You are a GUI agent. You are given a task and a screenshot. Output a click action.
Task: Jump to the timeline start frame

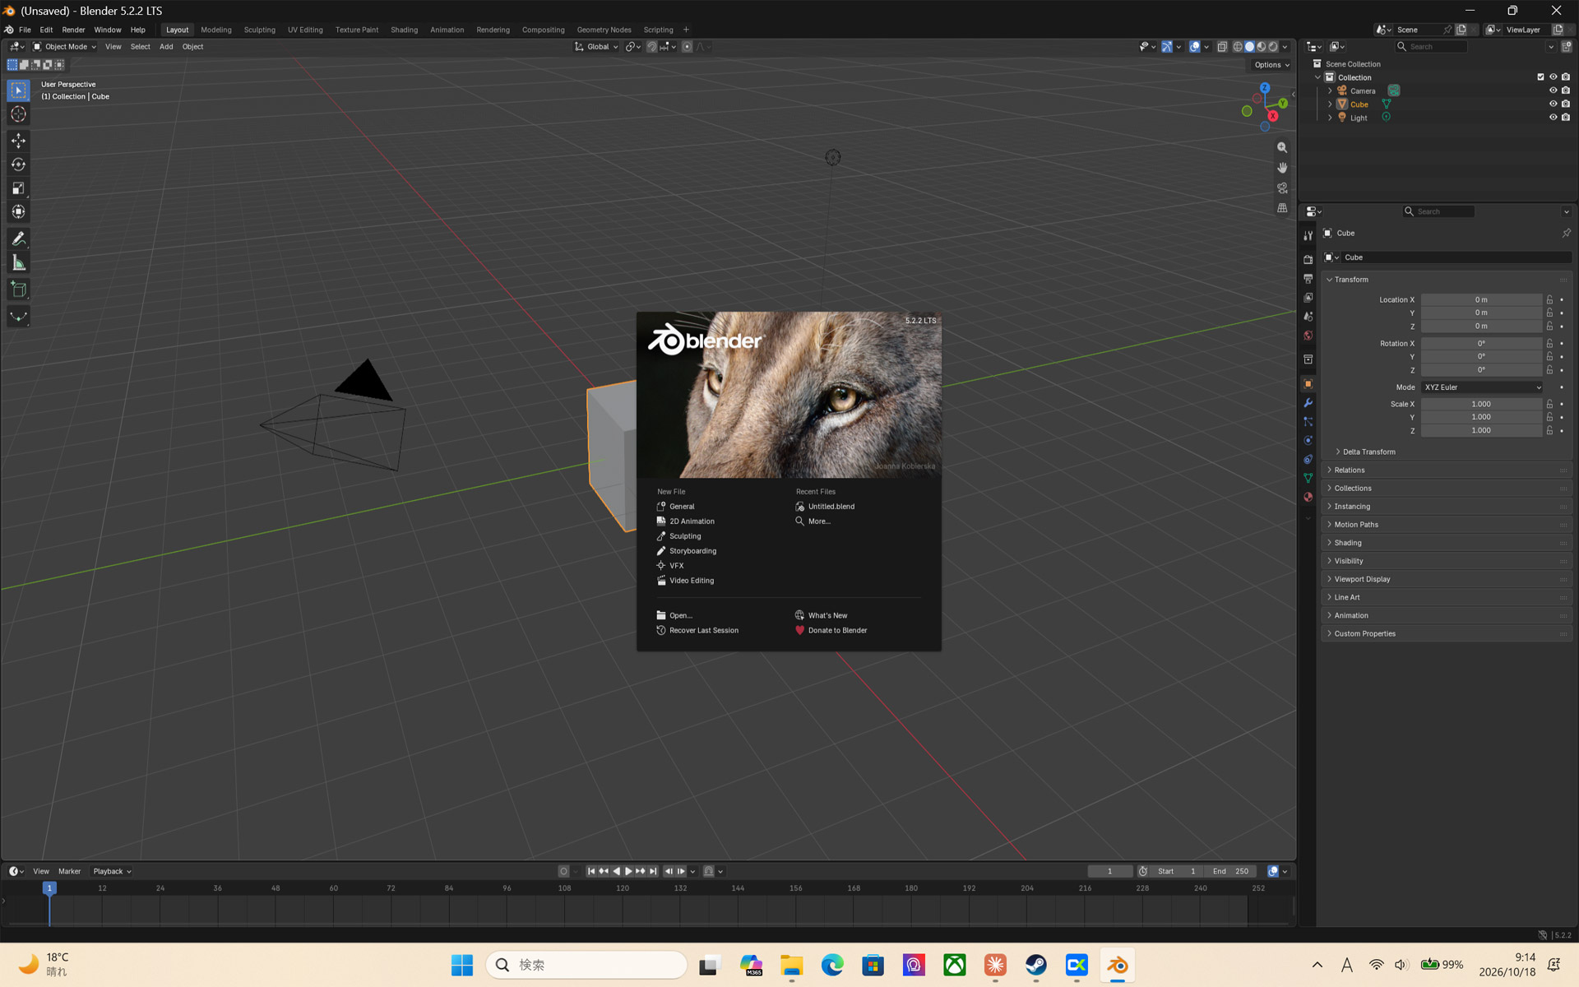[590, 871]
